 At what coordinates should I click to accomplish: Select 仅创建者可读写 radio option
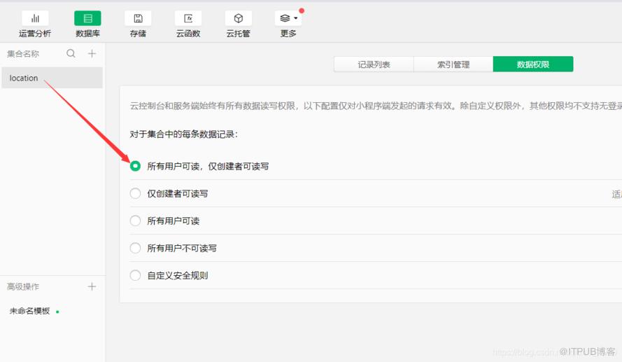[x=135, y=193]
